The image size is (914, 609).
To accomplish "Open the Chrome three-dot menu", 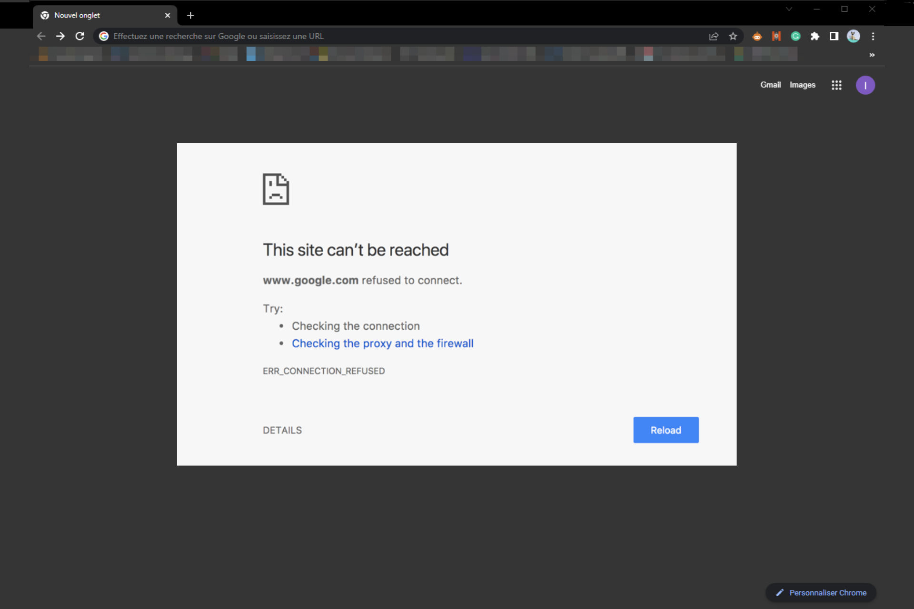I will 873,36.
